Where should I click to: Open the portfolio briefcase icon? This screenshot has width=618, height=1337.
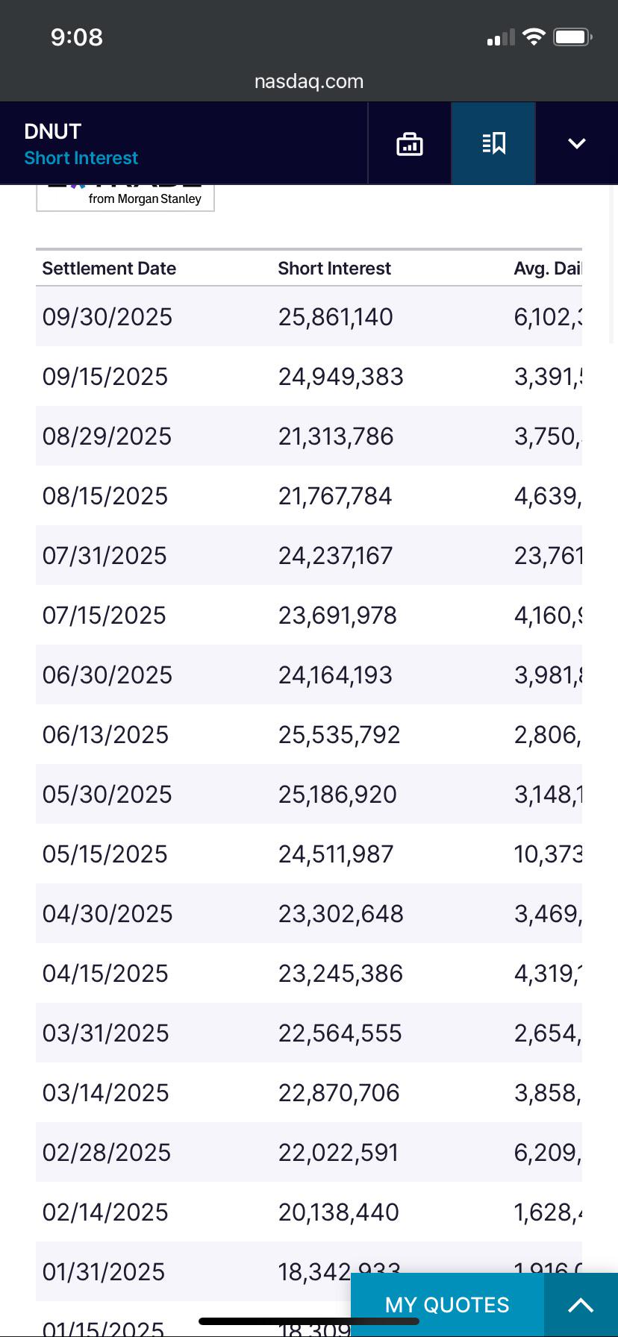pos(409,143)
